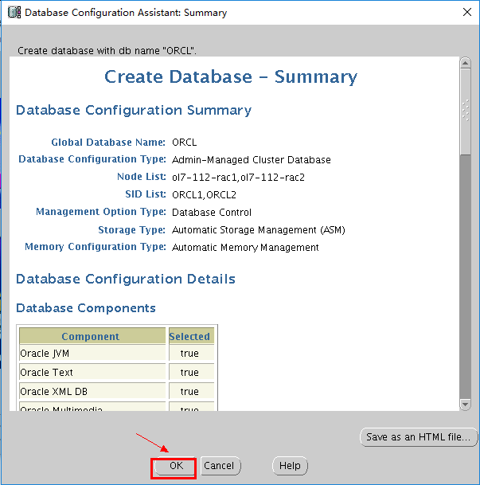The height and width of the screenshot is (485, 480).
Task: Click the scrollbar down arrow
Action: (465, 405)
